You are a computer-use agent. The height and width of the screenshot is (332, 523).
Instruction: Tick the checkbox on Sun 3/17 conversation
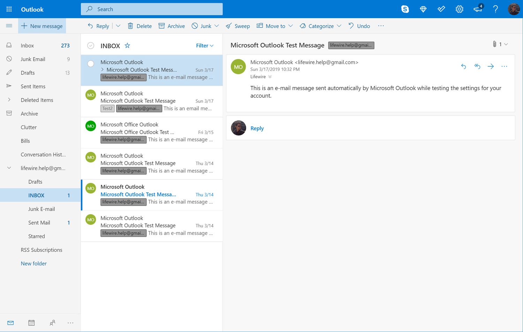coord(91,64)
